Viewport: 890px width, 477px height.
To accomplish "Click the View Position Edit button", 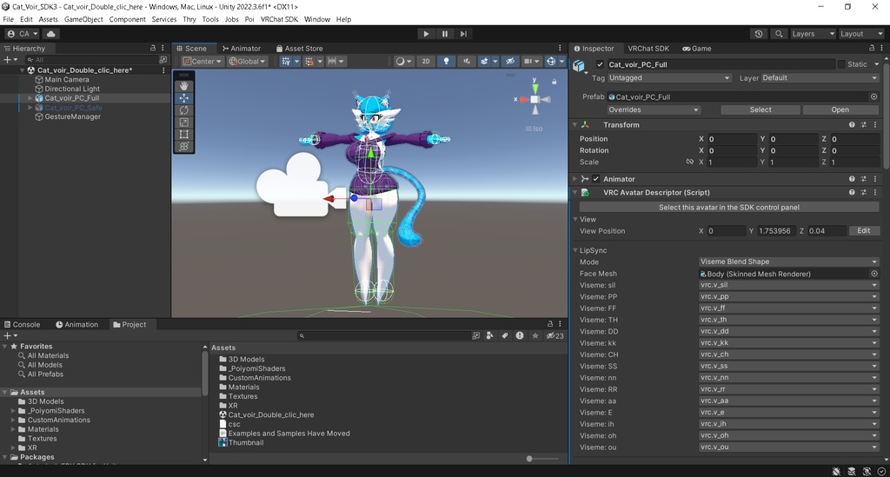I will [x=863, y=231].
